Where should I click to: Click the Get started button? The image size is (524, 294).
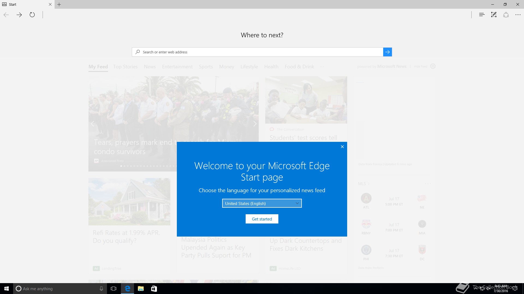point(262,219)
